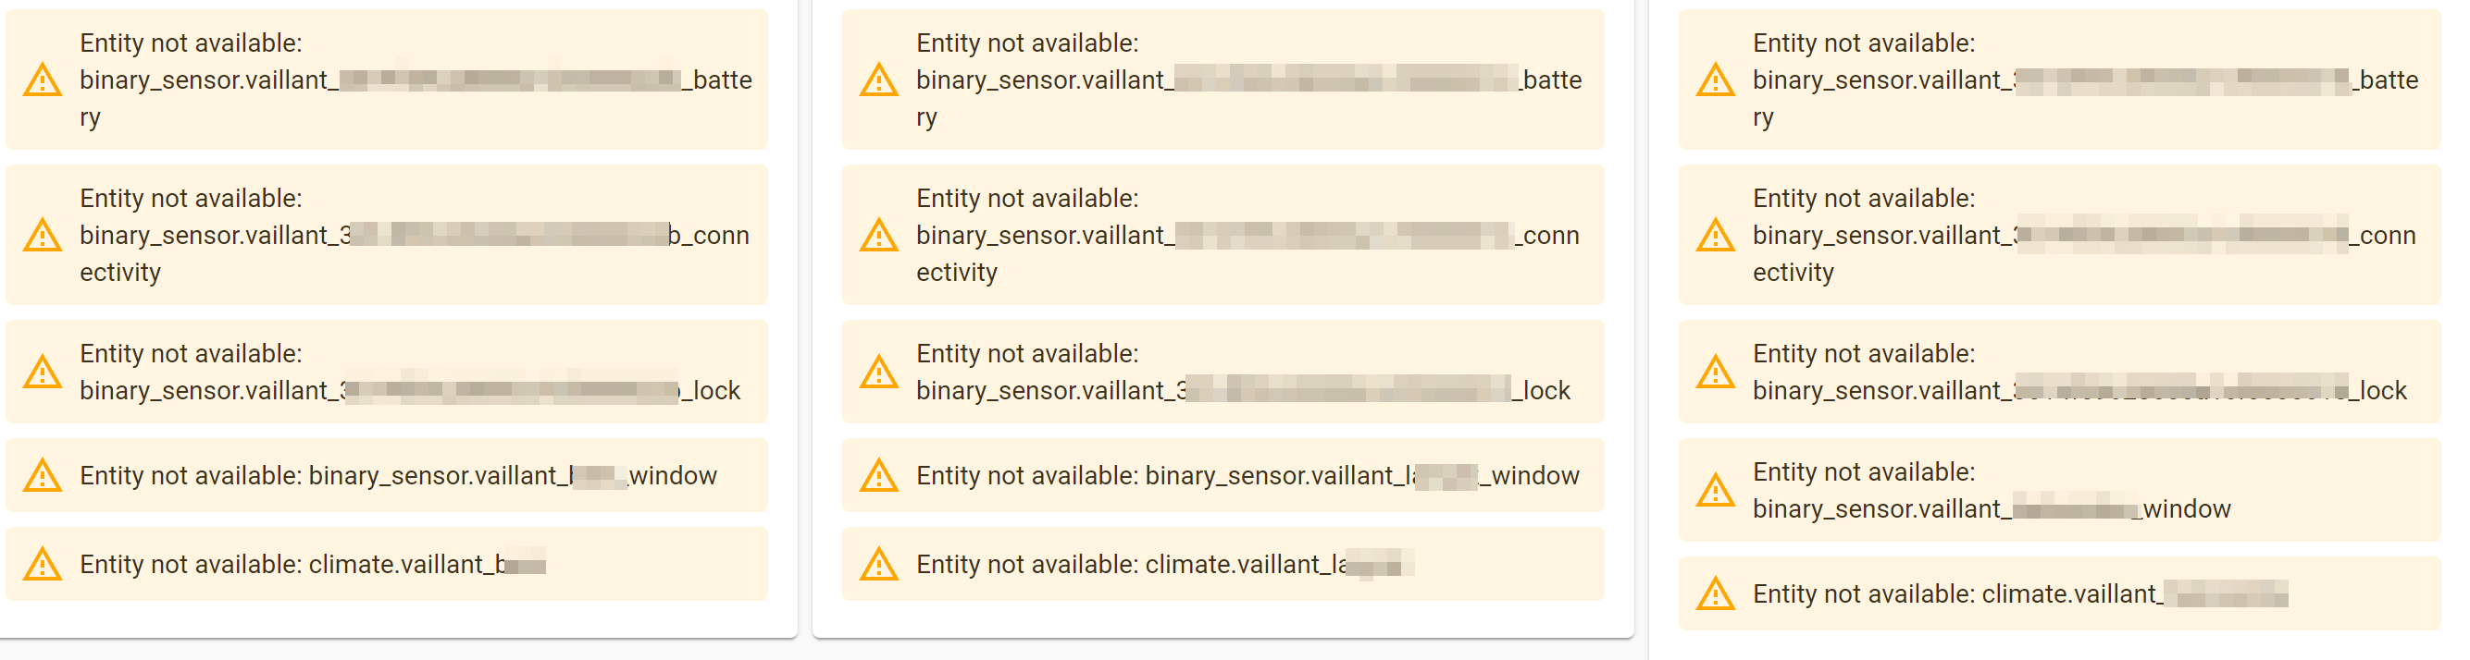Click the warning triangle on the left window sensor row
Image resolution: width=2470 pixels, height=660 pixels.
[x=43, y=475]
